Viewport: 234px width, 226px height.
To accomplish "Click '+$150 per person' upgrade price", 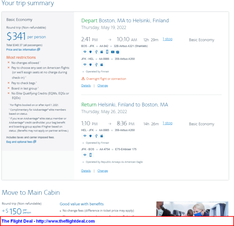I will (x=16, y=211).
